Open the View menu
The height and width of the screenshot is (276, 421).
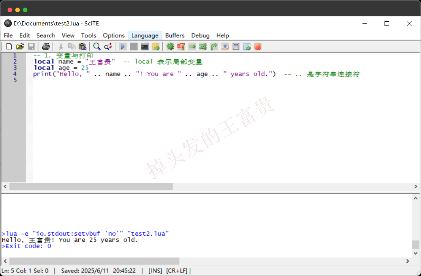pos(68,35)
